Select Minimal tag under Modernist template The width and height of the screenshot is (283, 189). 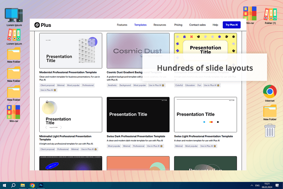point(61,85)
